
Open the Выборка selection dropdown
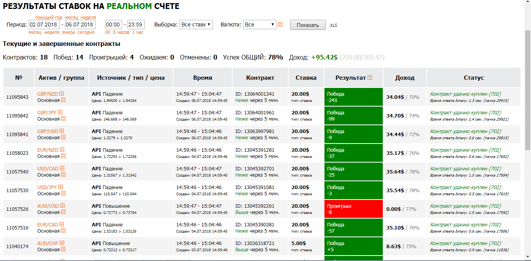click(x=196, y=25)
